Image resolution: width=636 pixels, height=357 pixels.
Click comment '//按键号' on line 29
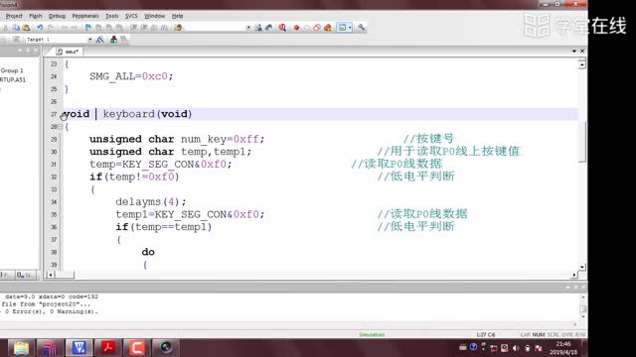tap(428, 139)
